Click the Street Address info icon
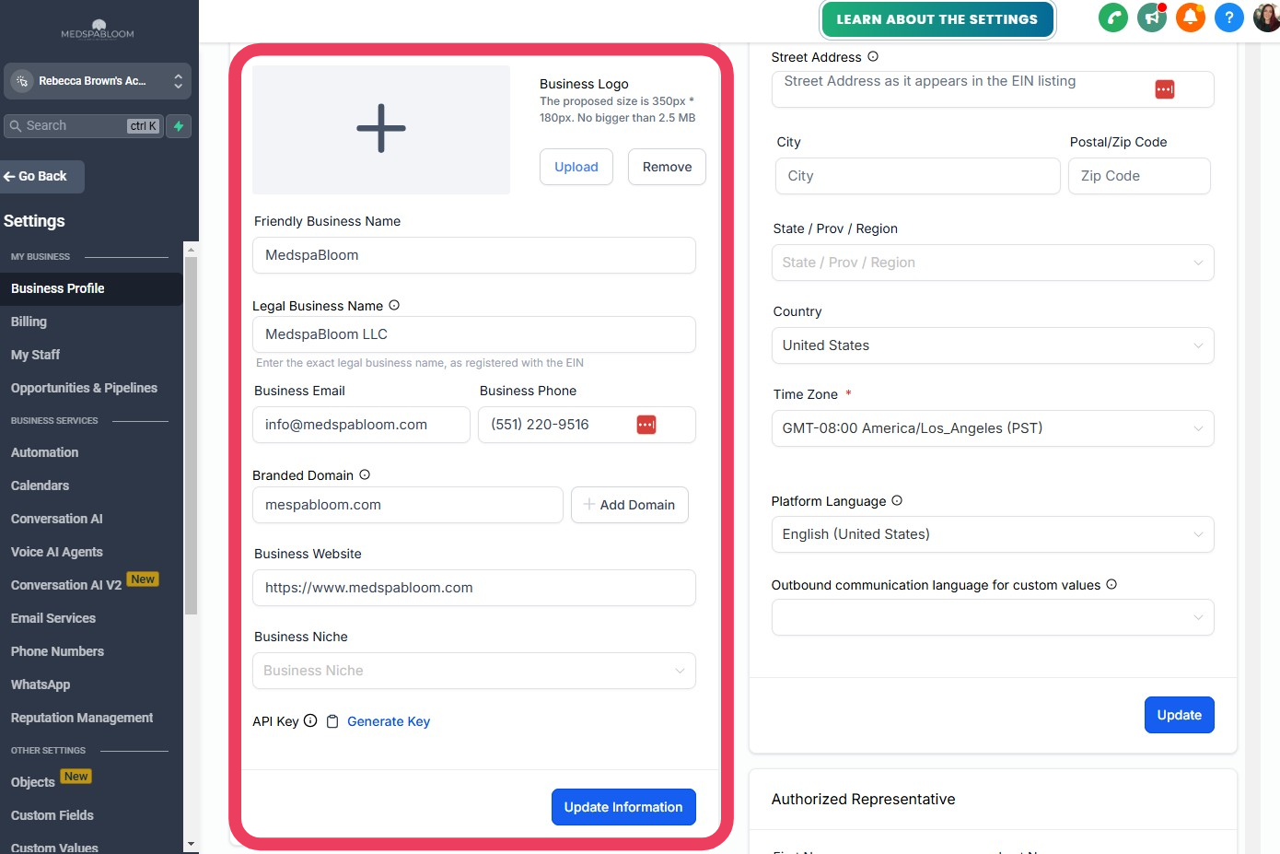This screenshot has width=1280, height=854. pyautogui.click(x=873, y=56)
